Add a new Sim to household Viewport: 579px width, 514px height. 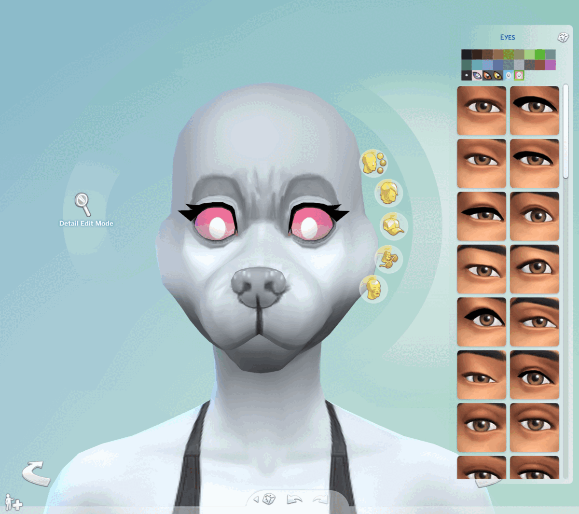[x=13, y=502]
